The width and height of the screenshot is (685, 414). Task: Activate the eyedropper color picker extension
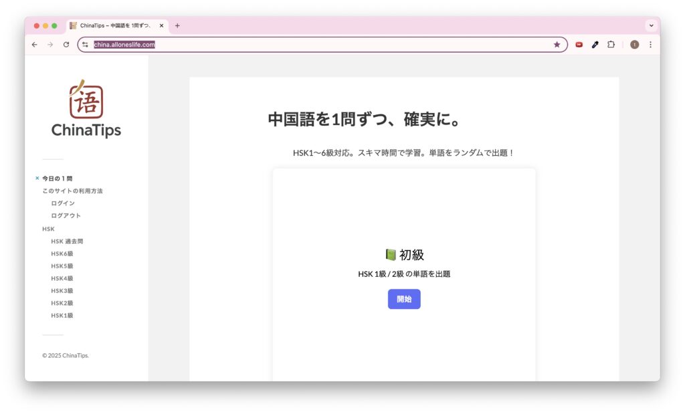click(595, 45)
